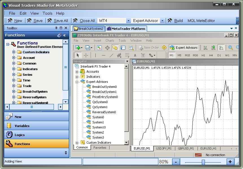Image resolution: width=243 pixels, height=169 pixels.
Task: Select the D1 timeframe button
Action: [219, 55]
